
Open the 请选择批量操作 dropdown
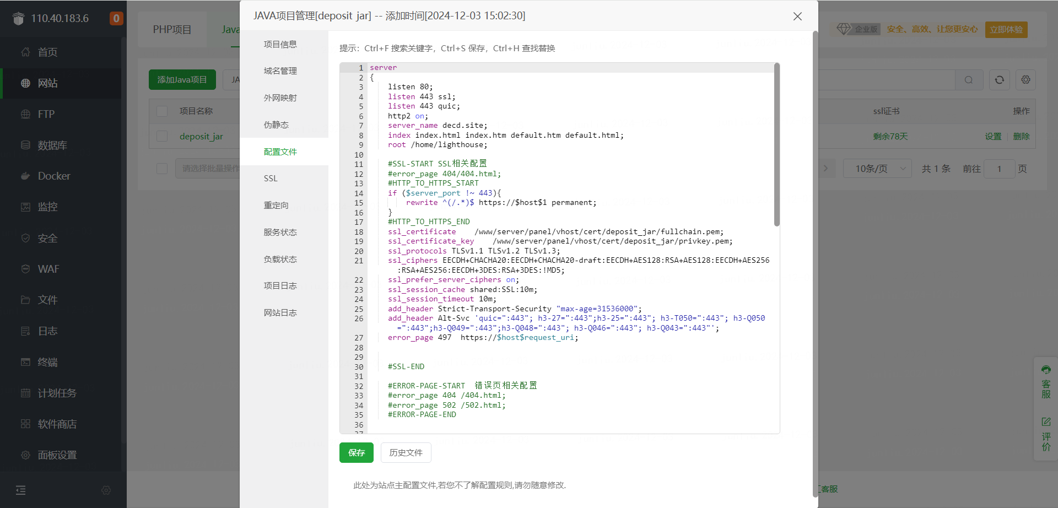208,168
